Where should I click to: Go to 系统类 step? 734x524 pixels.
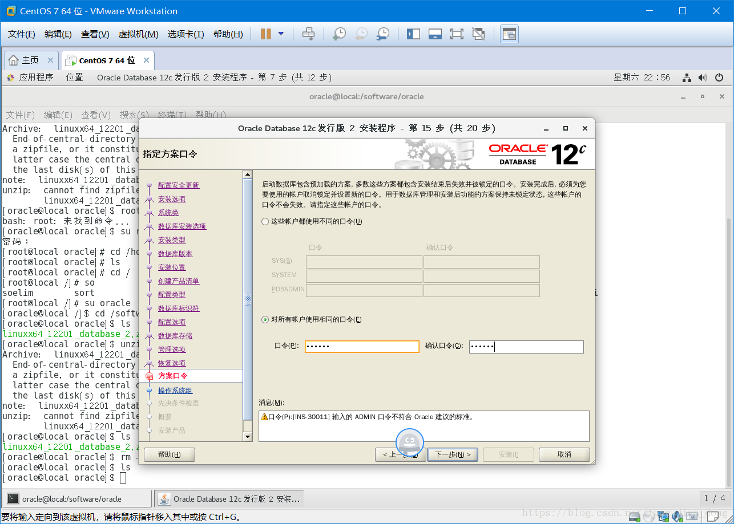pos(168,213)
